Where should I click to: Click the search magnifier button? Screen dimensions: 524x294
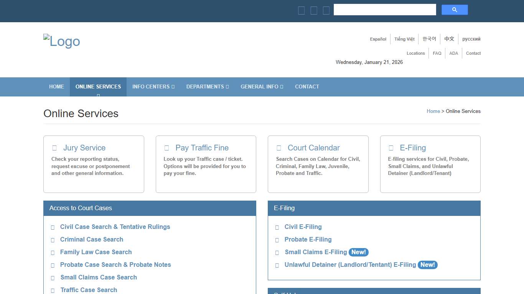[455, 10]
